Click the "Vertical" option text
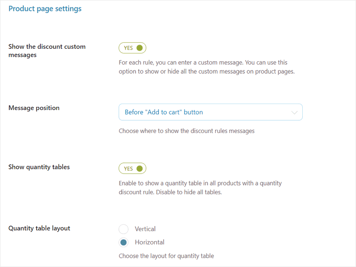The height and width of the screenshot is (267, 356). 145,229
